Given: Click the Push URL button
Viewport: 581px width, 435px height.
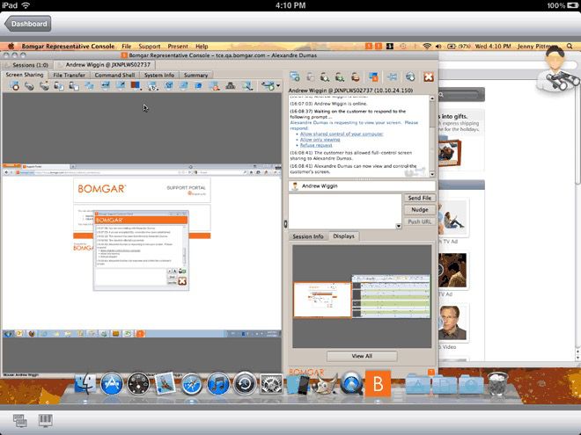Looking at the screenshot, I should click(419, 221).
